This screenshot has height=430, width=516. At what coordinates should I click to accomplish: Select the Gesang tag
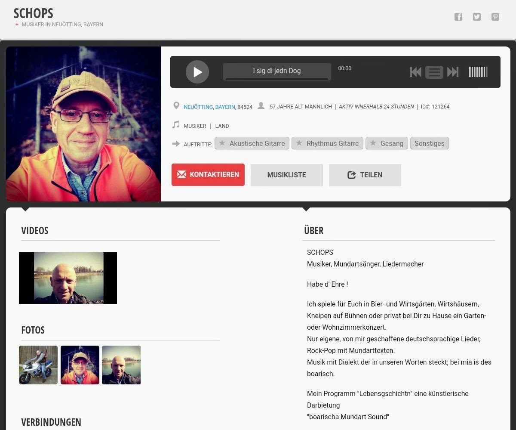pos(387,143)
